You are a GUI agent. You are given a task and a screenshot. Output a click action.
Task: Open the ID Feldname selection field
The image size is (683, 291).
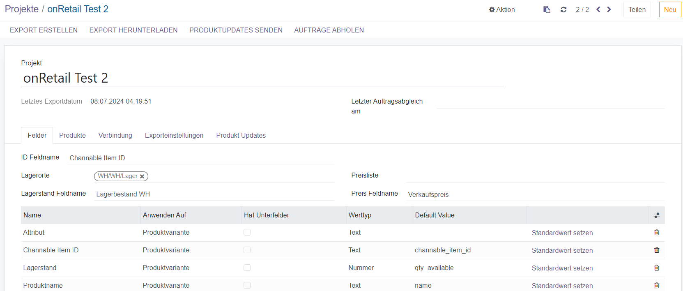[200, 158]
